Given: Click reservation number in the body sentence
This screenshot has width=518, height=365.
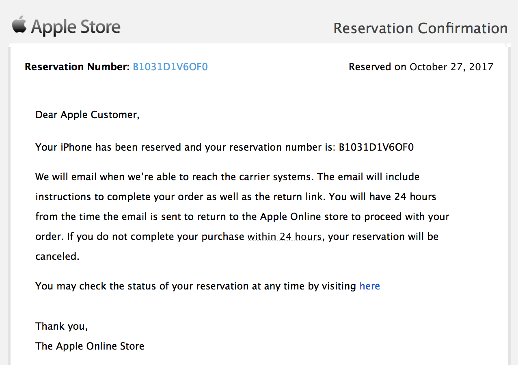Looking at the screenshot, I should pos(376,147).
